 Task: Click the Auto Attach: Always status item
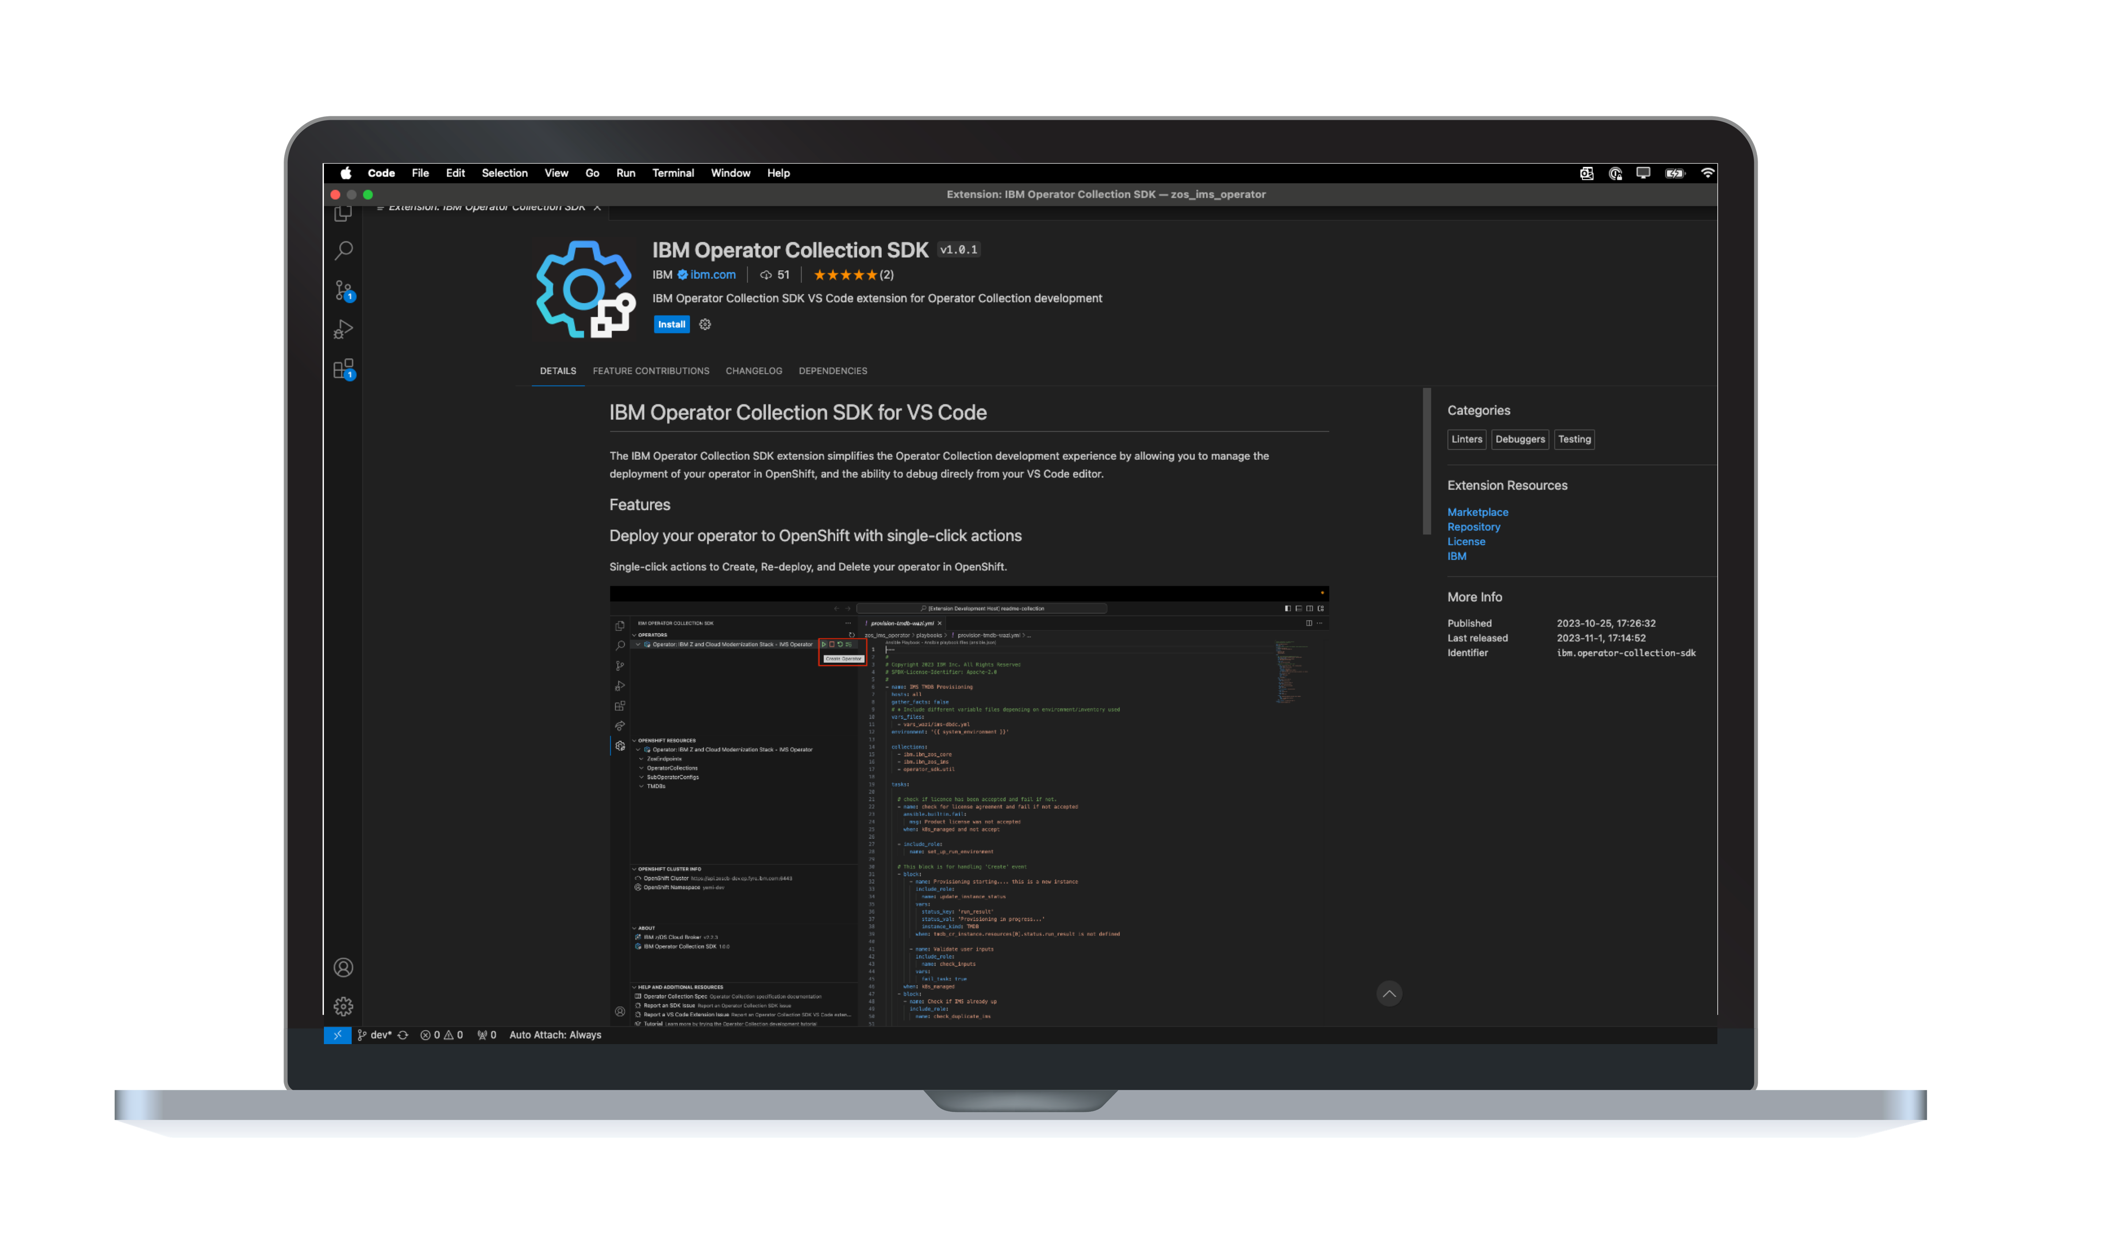pos(555,1035)
